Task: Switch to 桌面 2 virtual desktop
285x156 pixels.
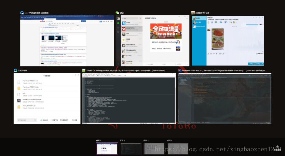Action: click(x=131, y=149)
